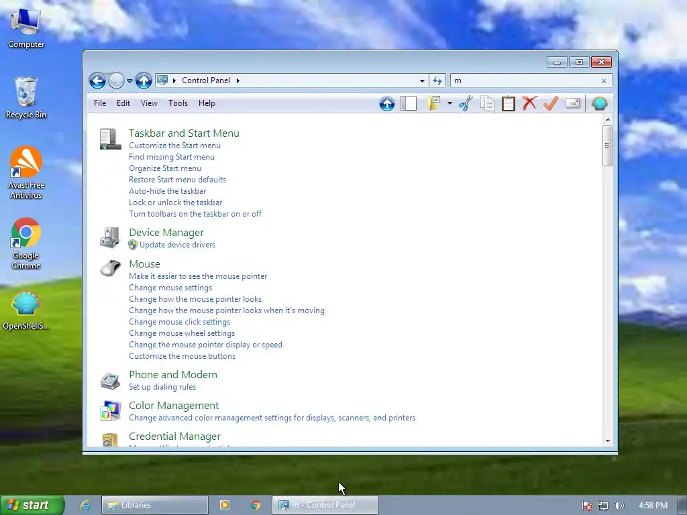Image resolution: width=687 pixels, height=515 pixels.
Task: Go back with the Back arrow button
Action: click(97, 80)
